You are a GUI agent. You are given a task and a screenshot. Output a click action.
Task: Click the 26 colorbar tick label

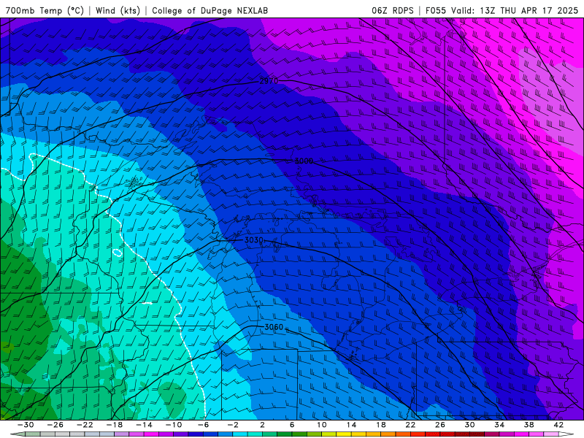coord(440,425)
